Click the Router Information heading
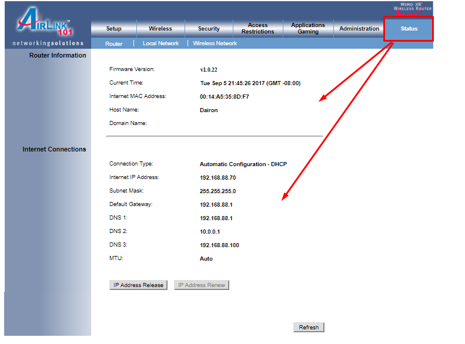Viewport: 465px width, 344px height. [58, 55]
